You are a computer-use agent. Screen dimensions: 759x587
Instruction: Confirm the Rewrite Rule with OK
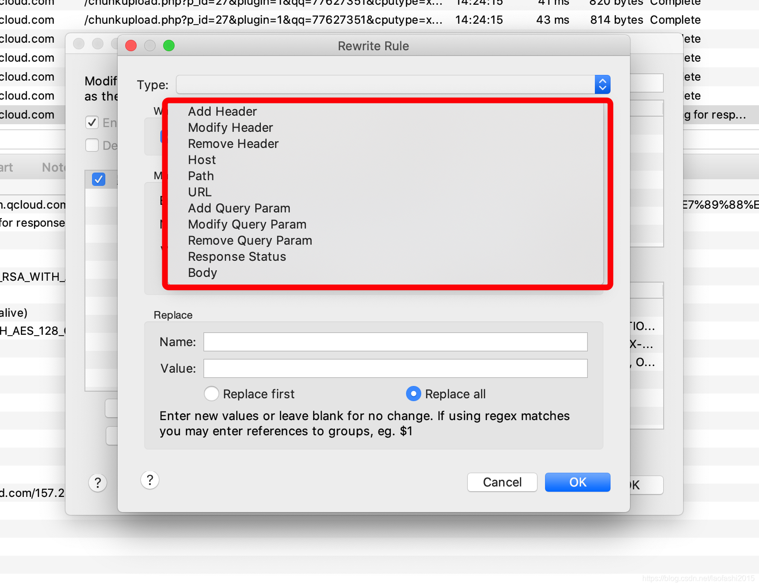[578, 482]
